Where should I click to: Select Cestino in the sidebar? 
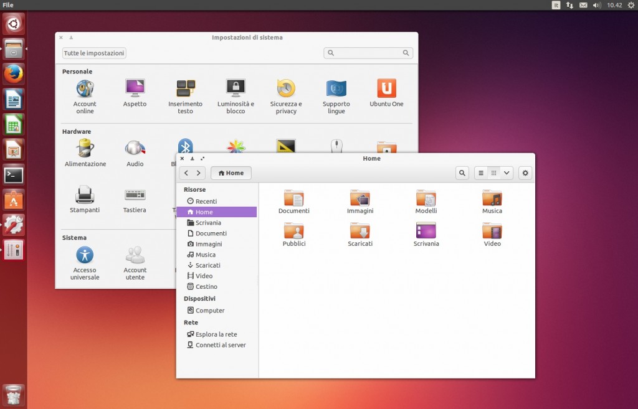click(206, 287)
